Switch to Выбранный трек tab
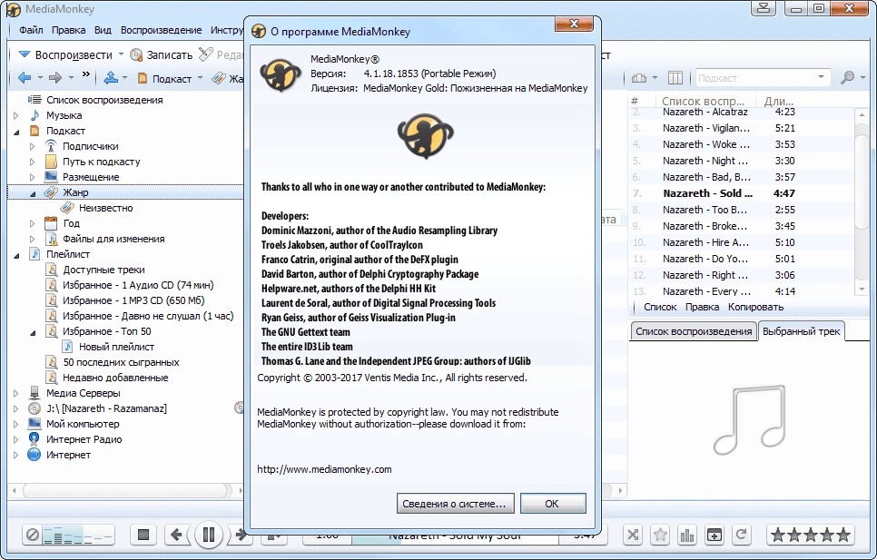The width and height of the screenshot is (877, 560). [801, 331]
